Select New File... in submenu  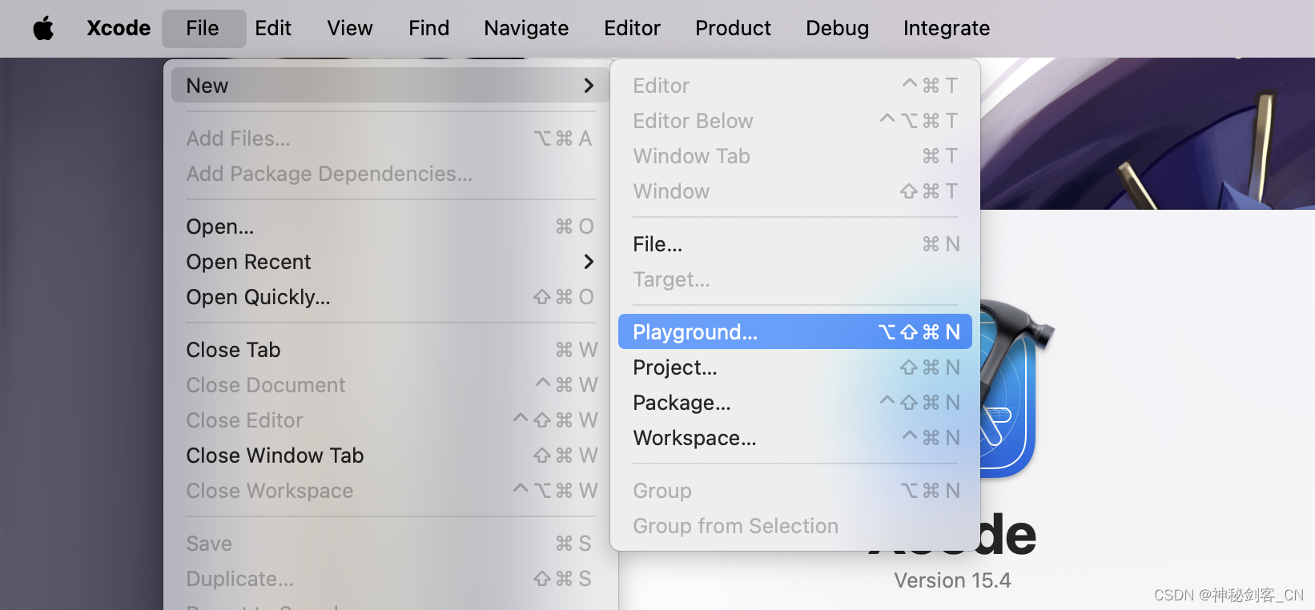(795, 244)
